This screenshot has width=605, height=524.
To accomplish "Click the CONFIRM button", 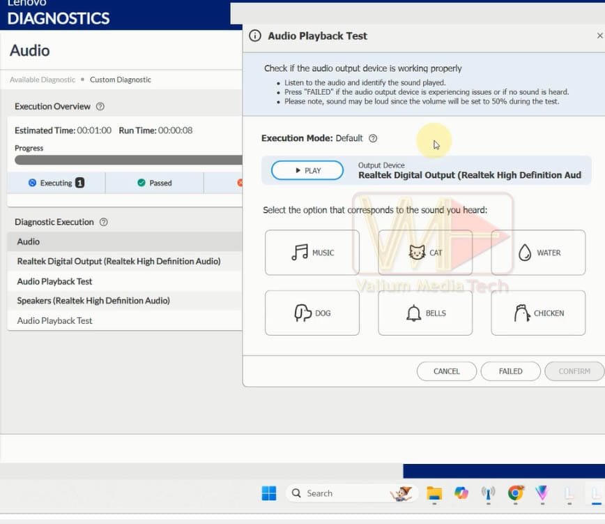I will point(574,371).
